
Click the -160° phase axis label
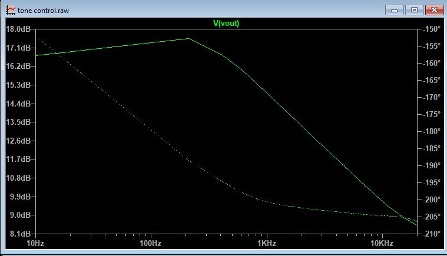click(x=432, y=63)
